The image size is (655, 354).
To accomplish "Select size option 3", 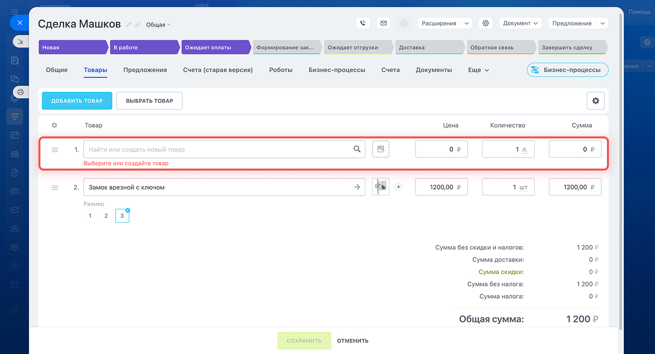I will pos(122,216).
